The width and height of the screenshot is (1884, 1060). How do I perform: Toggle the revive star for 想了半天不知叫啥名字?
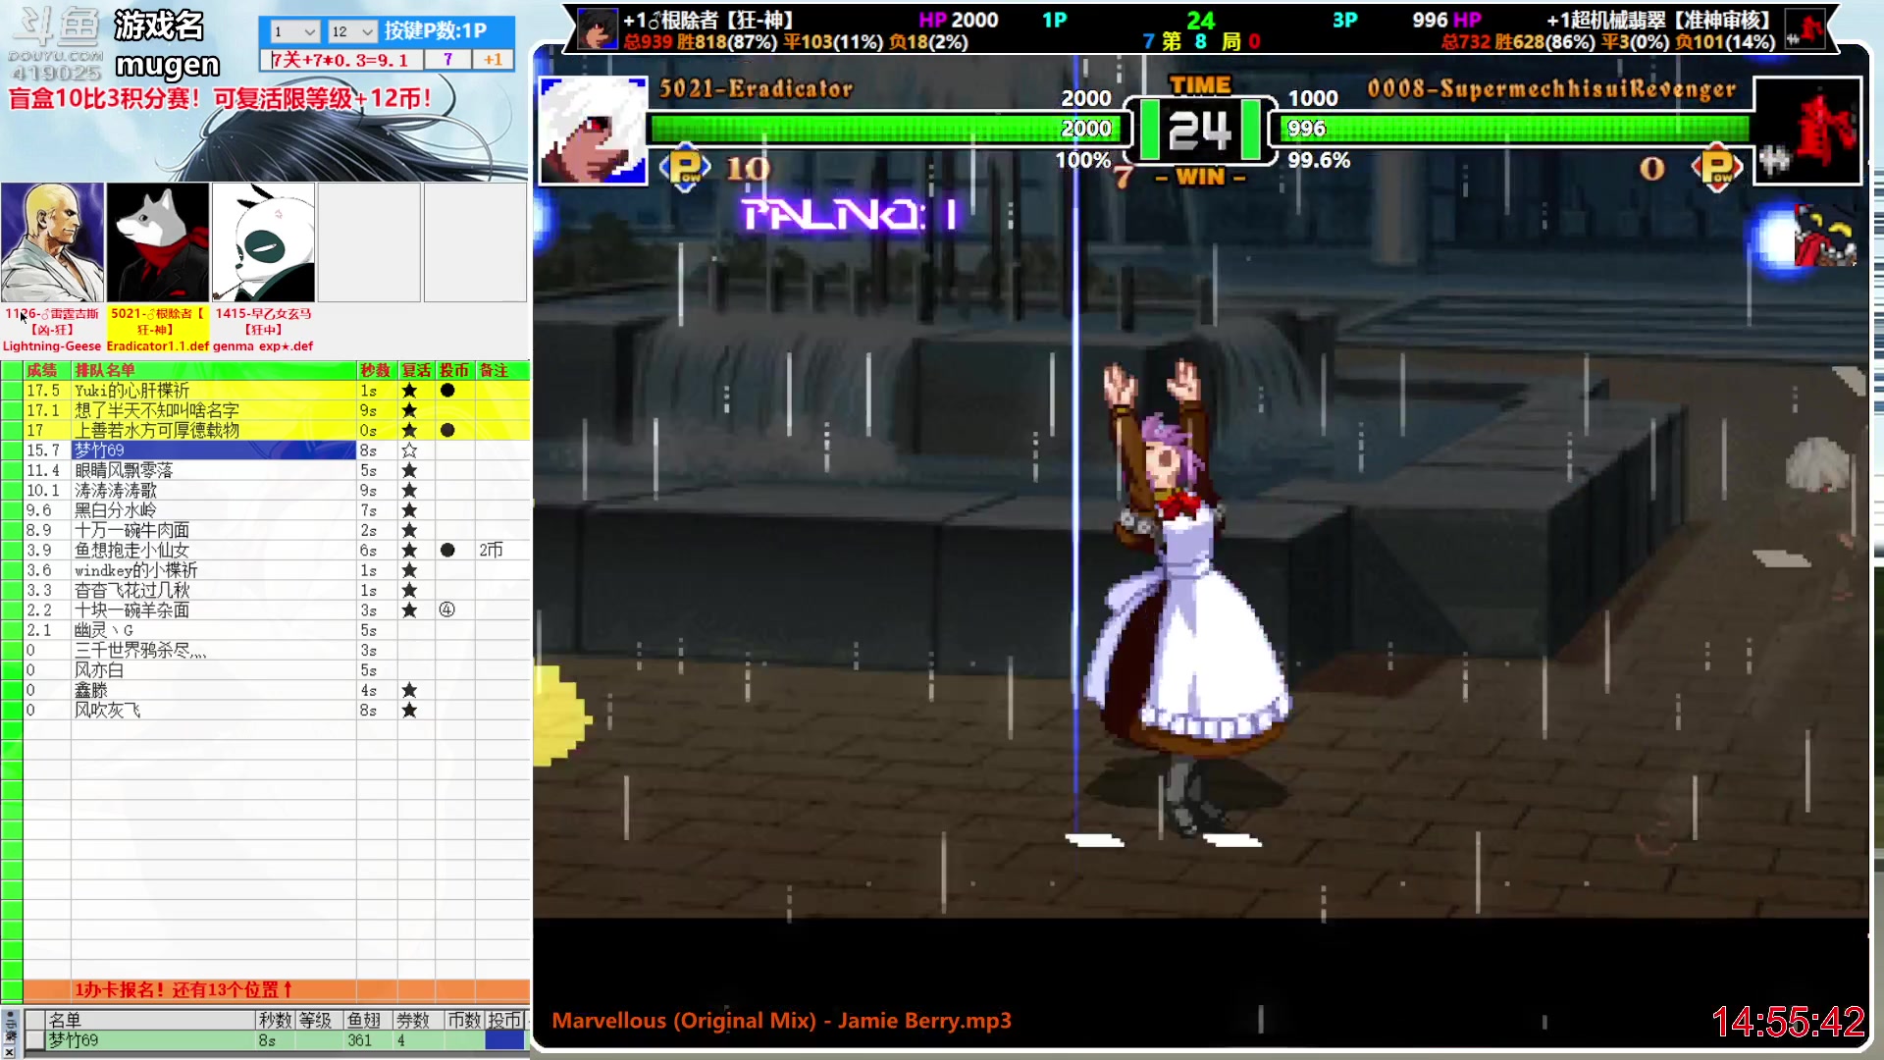[409, 410]
